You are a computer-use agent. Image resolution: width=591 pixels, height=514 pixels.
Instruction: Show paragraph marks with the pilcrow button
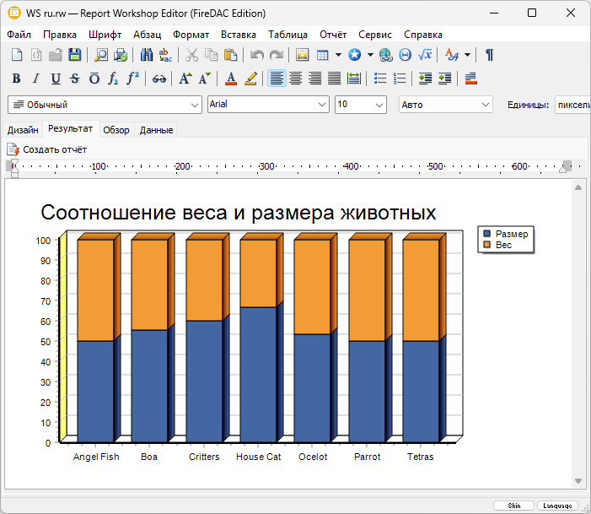click(489, 55)
